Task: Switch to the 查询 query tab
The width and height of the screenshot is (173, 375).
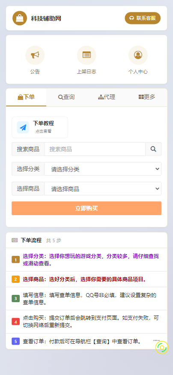Action: coord(66,97)
